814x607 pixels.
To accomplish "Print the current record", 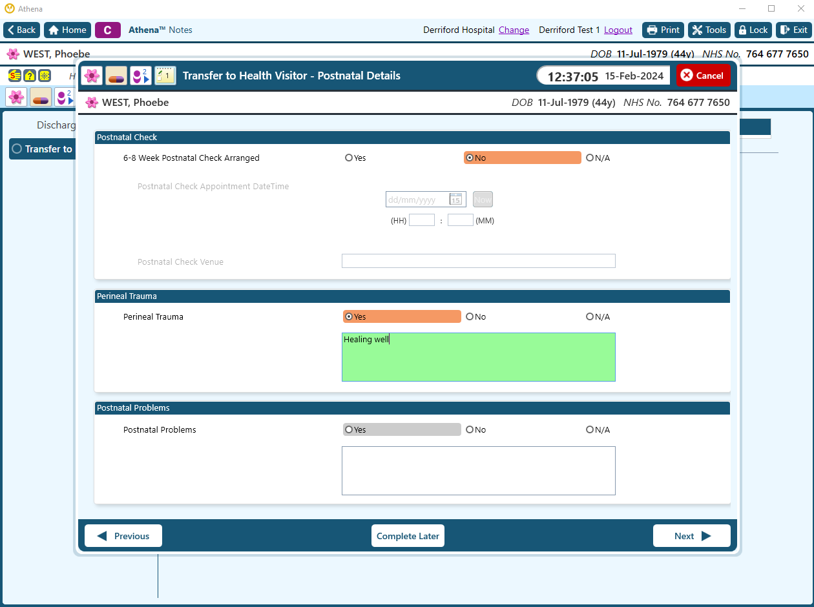I will coord(663,30).
